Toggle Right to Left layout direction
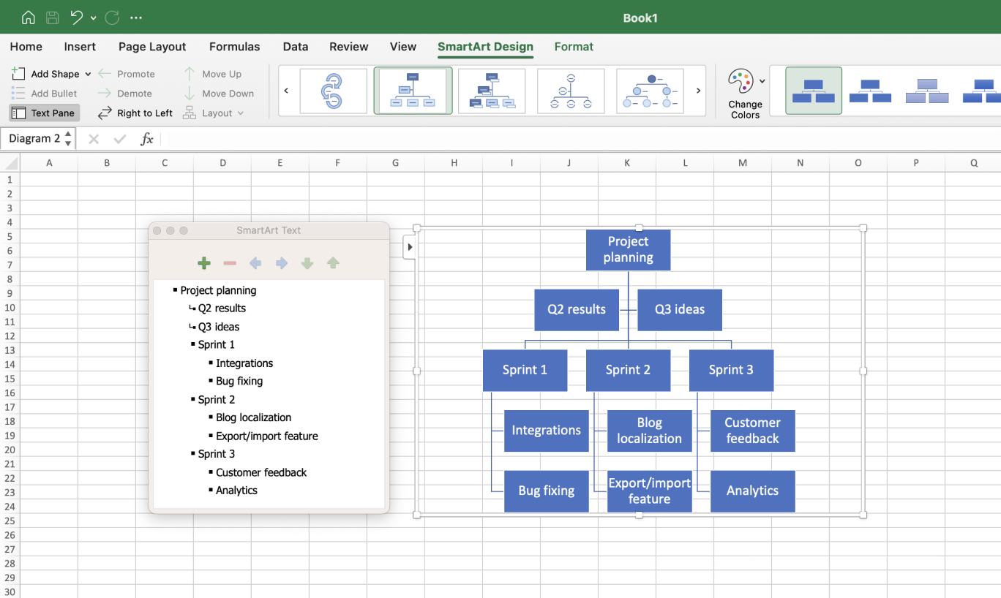 coord(135,113)
